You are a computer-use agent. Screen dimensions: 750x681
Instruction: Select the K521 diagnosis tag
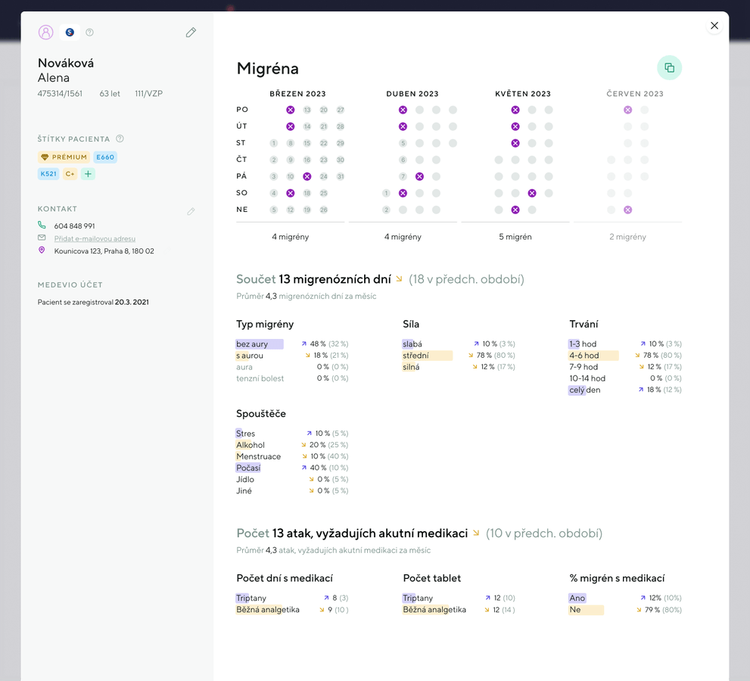(48, 173)
